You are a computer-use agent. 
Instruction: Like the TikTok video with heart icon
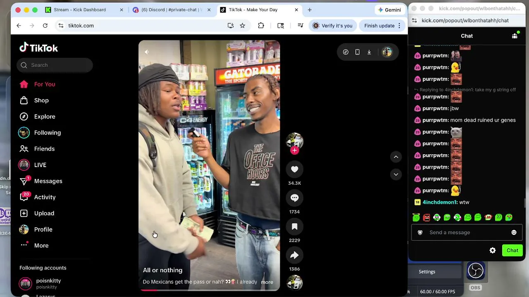(x=294, y=169)
